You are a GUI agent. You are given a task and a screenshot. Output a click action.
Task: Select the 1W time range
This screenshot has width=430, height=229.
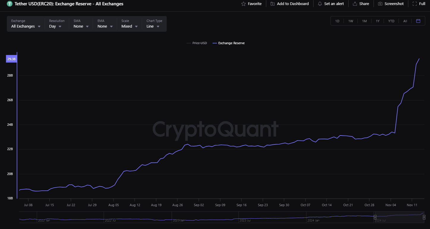(x=351, y=21)
